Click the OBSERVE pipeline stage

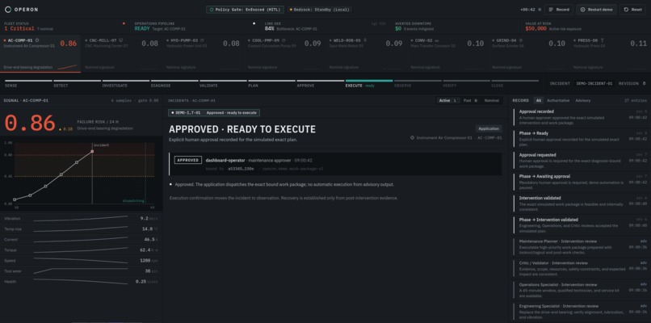click(x=418, y=83)
